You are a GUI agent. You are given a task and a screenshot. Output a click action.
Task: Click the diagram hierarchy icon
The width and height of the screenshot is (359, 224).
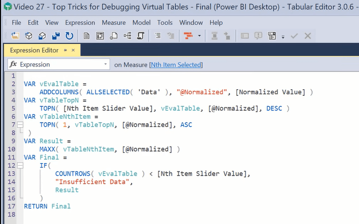tap(127, 36)
